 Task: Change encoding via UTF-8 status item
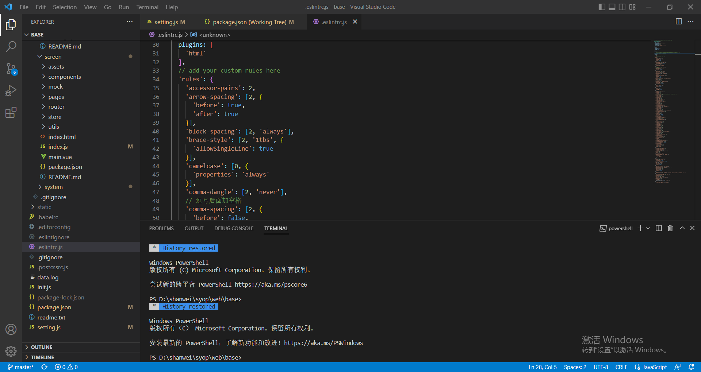tap(601, 367)
